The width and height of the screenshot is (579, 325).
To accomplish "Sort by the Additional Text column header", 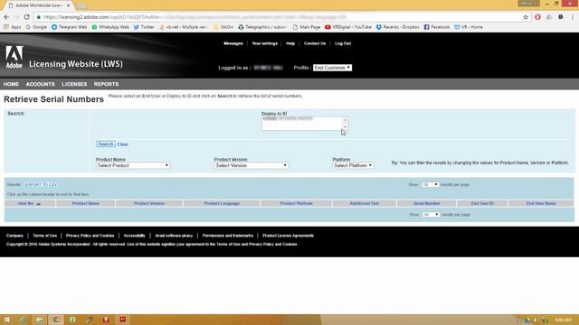I will coord(365,203).
